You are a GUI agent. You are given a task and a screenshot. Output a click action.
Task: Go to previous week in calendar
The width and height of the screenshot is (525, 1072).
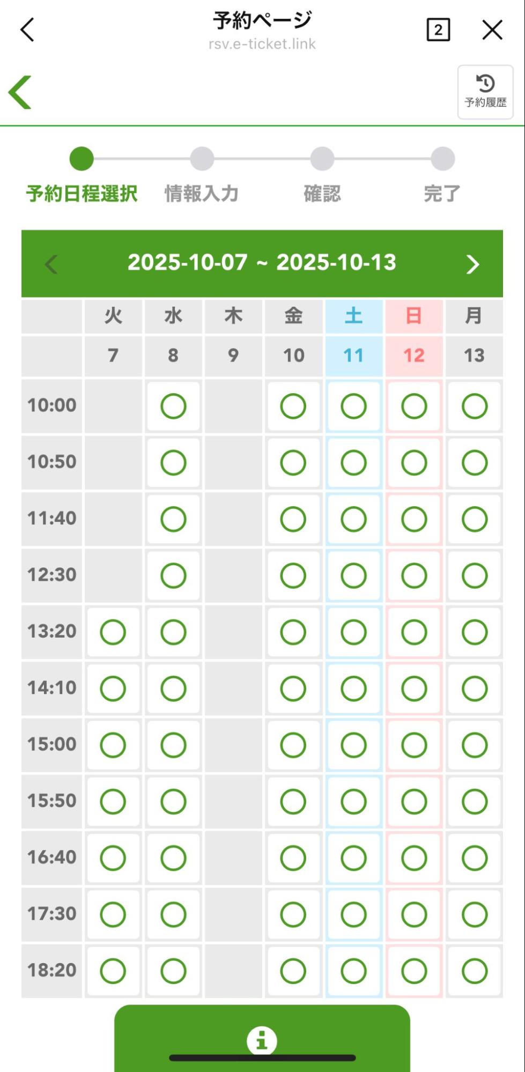point(51,264)
